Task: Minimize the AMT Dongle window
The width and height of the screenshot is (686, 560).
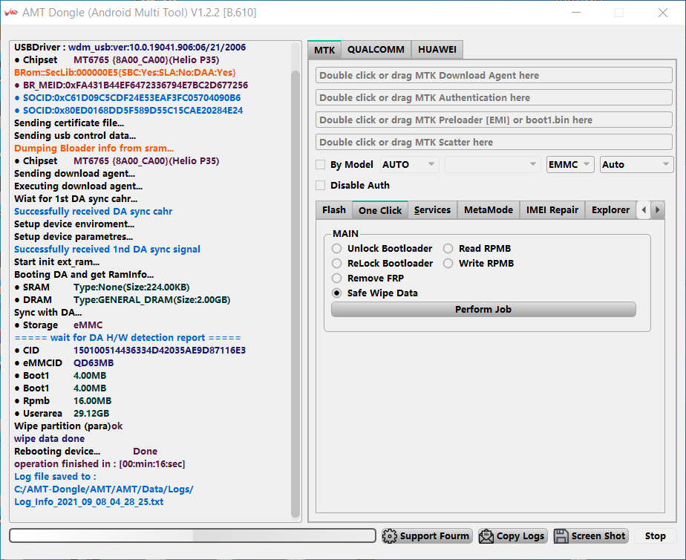Action: (576, 13)
